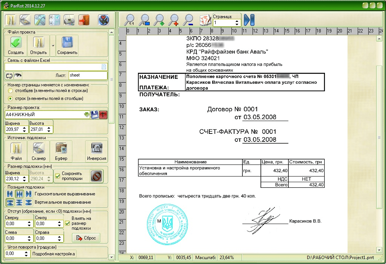386x264 pixels.
Task: Apply Инверсия to background
Action: (x=96, y=151)
